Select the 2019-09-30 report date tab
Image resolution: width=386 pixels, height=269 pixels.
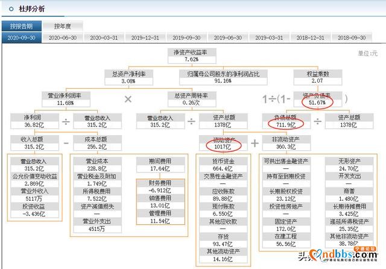186,37
